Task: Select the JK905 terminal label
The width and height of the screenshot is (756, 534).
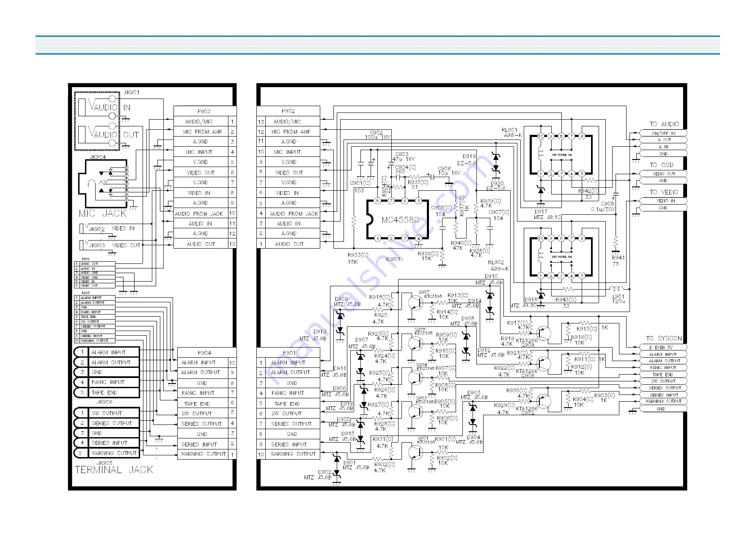Action: 104,463
